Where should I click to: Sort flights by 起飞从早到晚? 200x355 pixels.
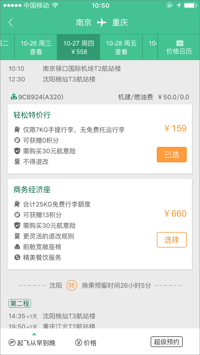(36, 343)
